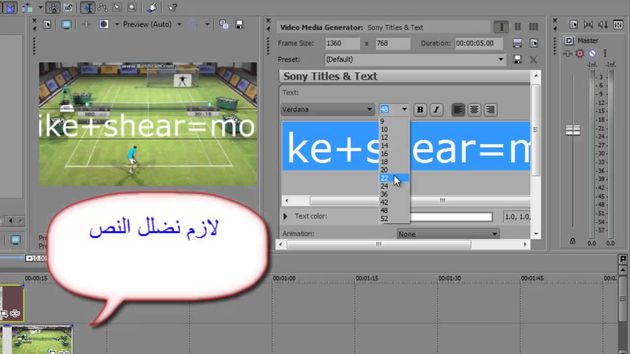The width and height of the screenshot is (630, 354).
Task: Click the generator panel vertical scrollbar
Action: tap(536, 130)
